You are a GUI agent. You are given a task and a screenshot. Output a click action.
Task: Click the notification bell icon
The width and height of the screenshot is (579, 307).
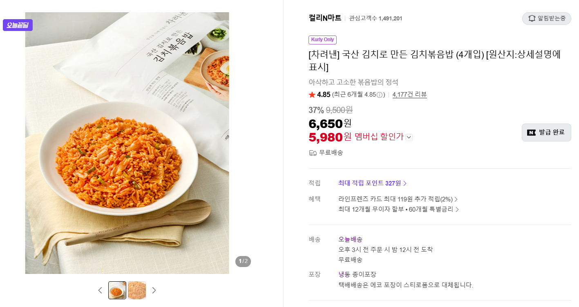(x=532, y=18)
